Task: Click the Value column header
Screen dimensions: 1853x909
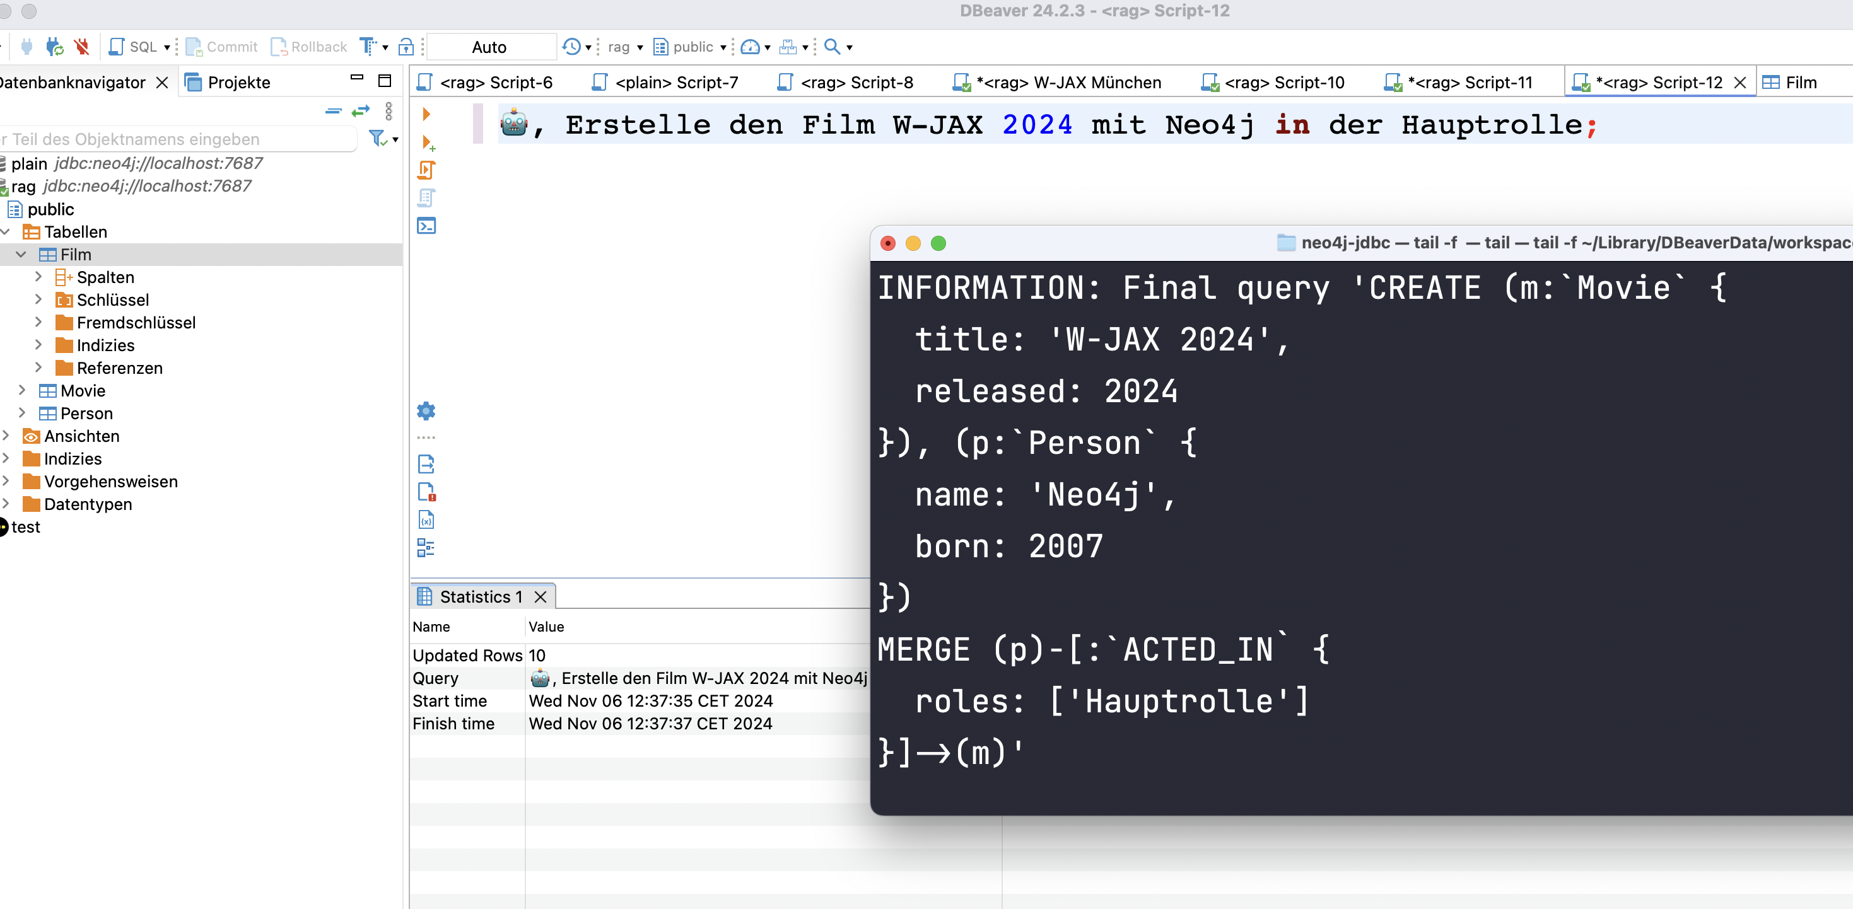Action: (x=546, y=627)
